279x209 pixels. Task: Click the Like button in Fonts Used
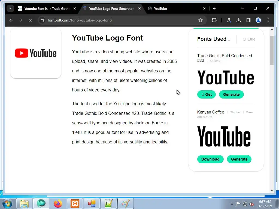(x=249, y=39)
